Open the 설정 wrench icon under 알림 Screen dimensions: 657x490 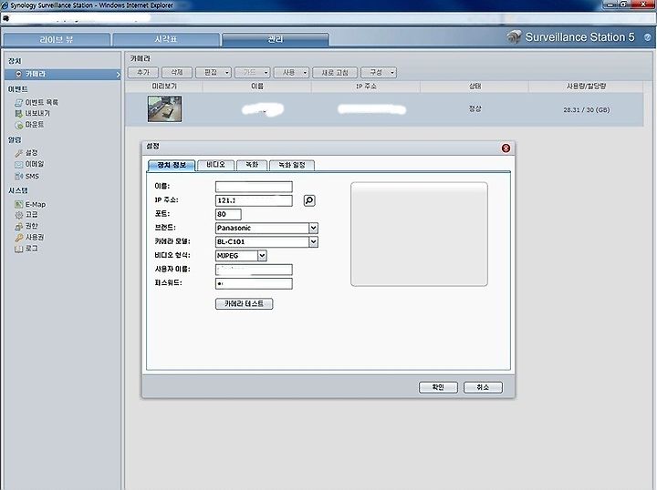[x=18, y=153]
